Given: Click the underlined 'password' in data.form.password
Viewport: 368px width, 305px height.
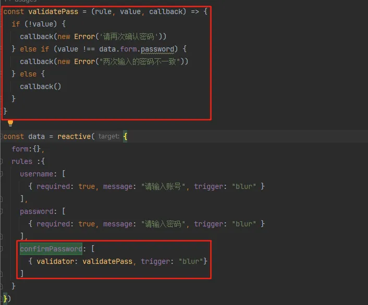Looking at the screenshot, I should 157,49.
